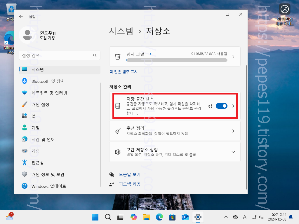Click 시스템 in the breadcrumb
This screenshot has width=299, height=224.
point(121,31)
